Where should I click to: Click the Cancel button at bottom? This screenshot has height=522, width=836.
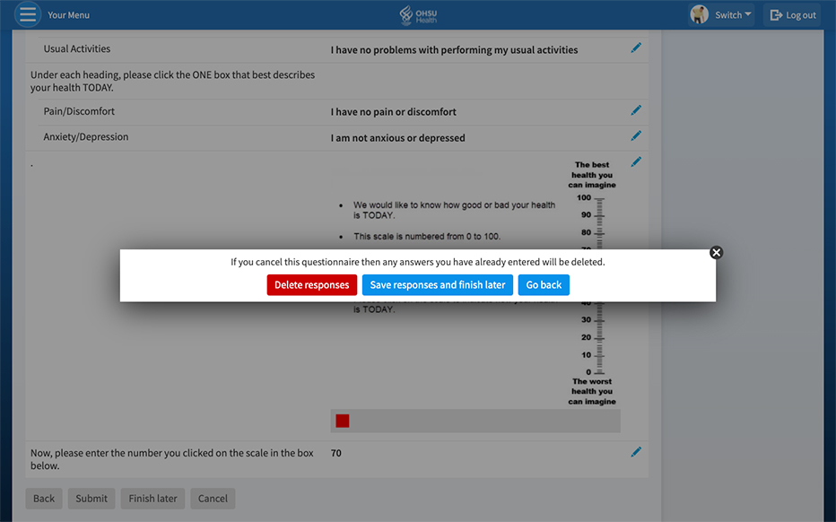[x=213, y=499]
